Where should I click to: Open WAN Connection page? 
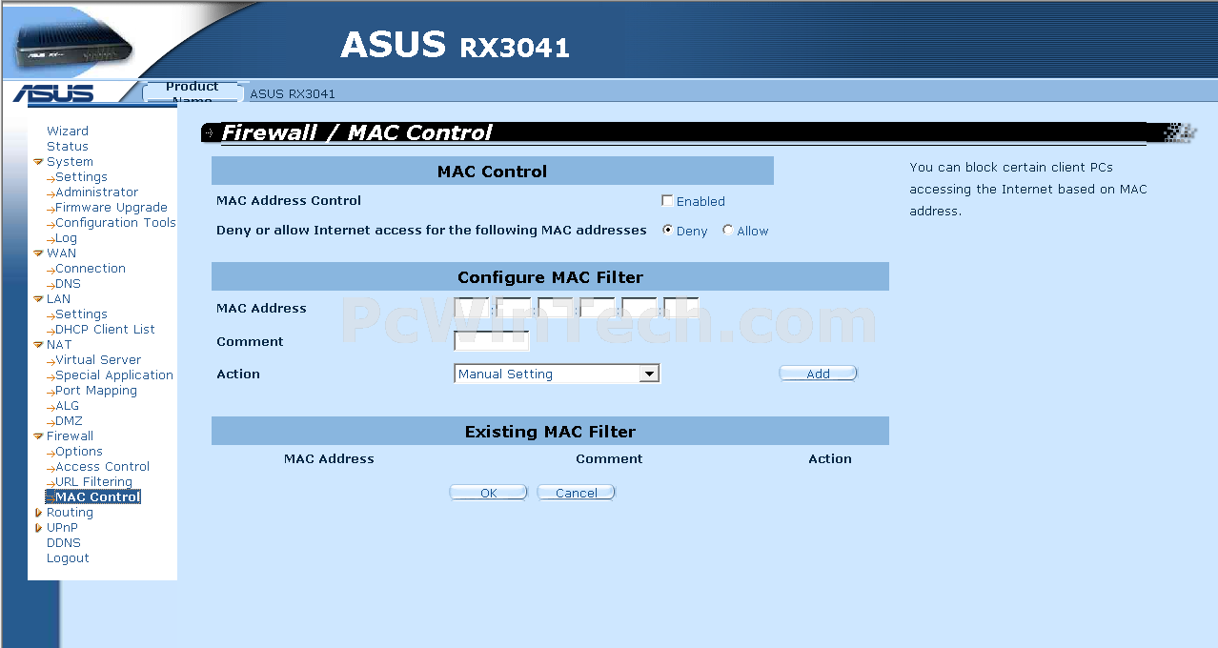pyautogui.click(x=91, y=269)
